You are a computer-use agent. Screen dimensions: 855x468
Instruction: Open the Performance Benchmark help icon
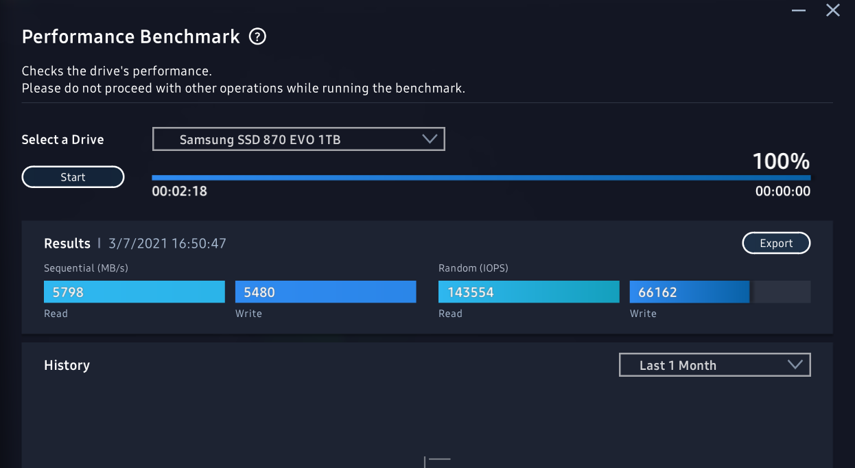257,37
